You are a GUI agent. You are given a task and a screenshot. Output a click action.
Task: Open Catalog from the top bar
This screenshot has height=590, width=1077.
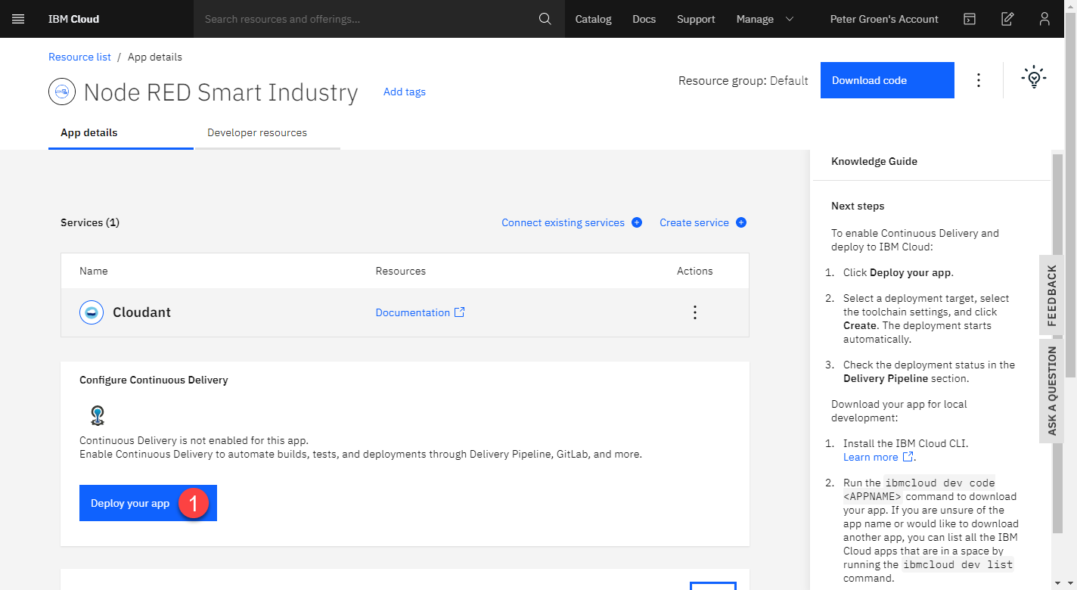click(x=594, y=19)
